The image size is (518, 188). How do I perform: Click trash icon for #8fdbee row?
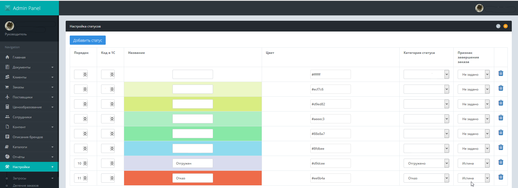pyautogui.click(x=501, y=147)
